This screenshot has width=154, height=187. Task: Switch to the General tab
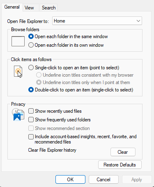coord(12,7)
